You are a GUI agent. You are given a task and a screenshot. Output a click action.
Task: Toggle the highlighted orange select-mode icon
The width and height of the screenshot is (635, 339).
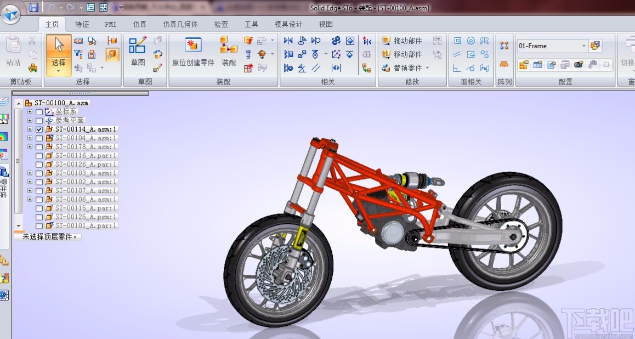[112, 54]
